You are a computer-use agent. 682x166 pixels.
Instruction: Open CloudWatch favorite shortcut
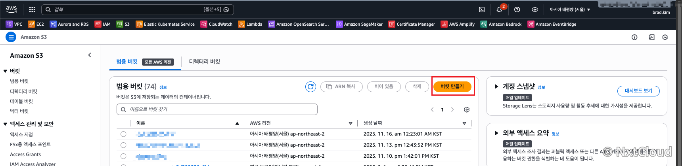click(216, 24)
